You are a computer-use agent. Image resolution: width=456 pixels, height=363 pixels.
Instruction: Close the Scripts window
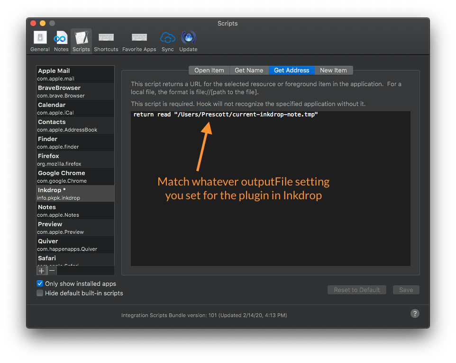33,23
